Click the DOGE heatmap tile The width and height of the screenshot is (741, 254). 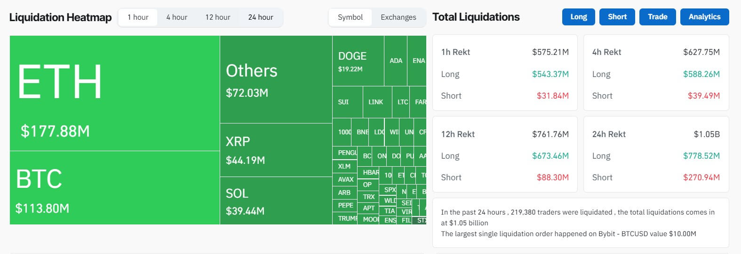point(358,61)
